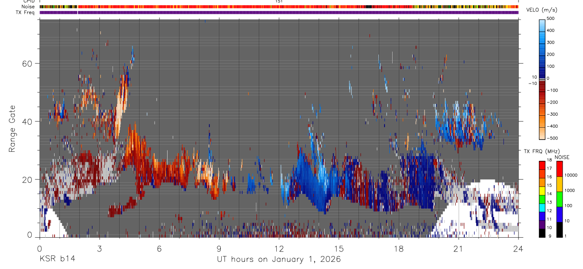The width and height of the screenshot is (583, 269).
Task: Select the -500 tick on velocity colorbar
Action: 553,138
